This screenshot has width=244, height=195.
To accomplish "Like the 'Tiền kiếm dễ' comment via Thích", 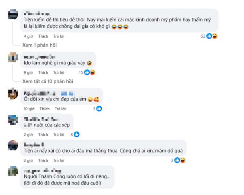I will click(x=43, y=36).
